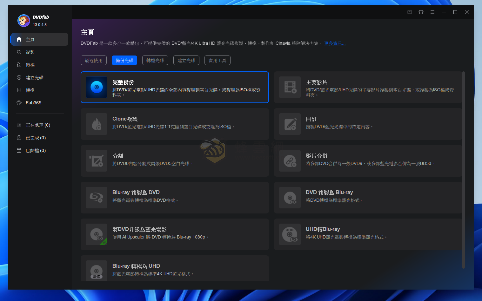Click the Clone複製 flame icon
Image resolution: width=482 pixels, height=301 pixels.
[x=97, y=124]
